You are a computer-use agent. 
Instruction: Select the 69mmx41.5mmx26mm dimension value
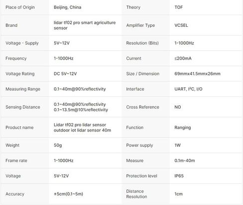[197, 73]
